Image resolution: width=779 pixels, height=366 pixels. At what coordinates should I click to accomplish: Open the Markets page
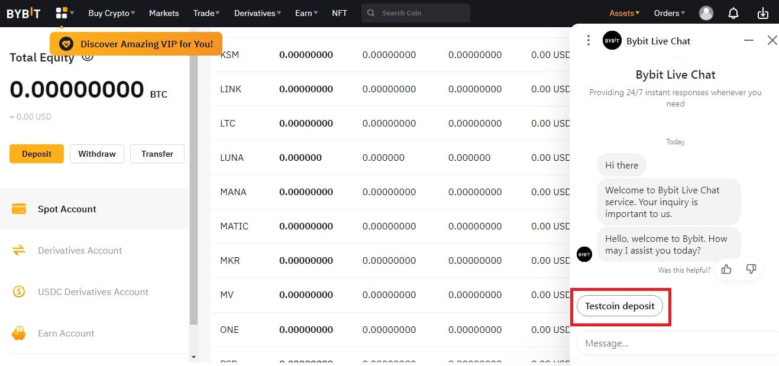point(164,13)
